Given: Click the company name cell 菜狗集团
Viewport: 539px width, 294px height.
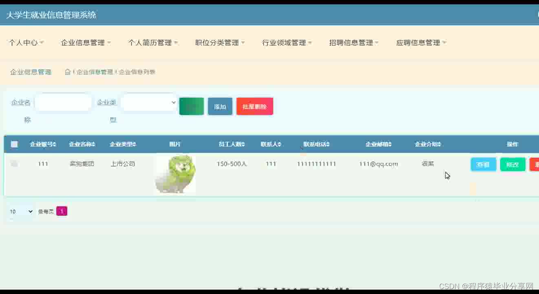Looking at the screenshot, I should (82, 164).
